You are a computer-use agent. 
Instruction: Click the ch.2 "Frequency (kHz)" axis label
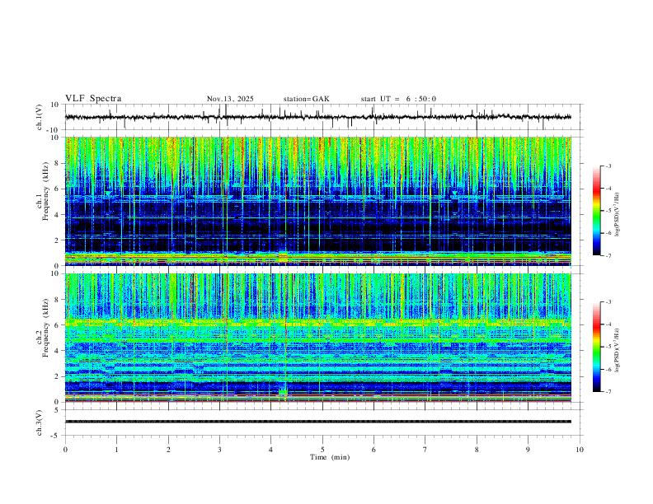click(x=46, y=326)
